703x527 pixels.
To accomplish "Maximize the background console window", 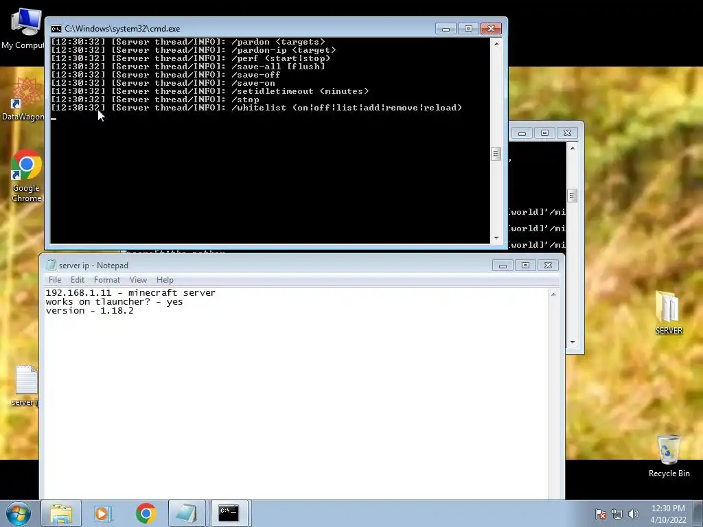I will pos(544,133).
